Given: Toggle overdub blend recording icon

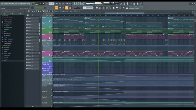Looking at the screenshot, I should pyautogui.click(x=67, y=4).
